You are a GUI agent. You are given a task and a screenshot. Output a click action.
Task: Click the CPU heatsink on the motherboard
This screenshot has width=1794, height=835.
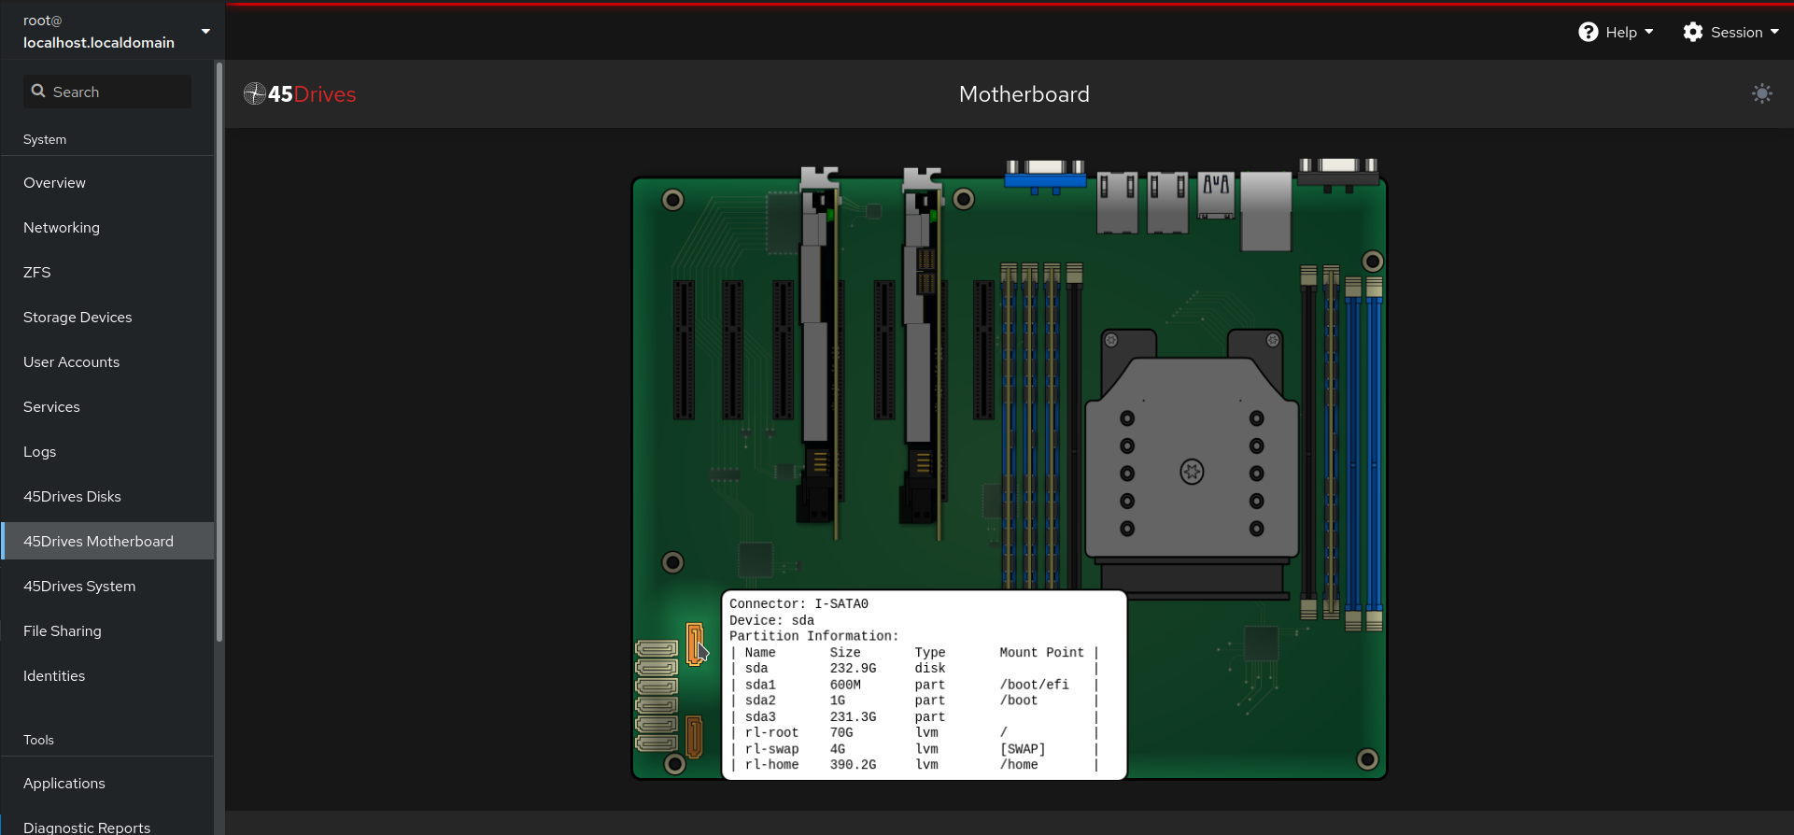click(x=1192, y=464)
